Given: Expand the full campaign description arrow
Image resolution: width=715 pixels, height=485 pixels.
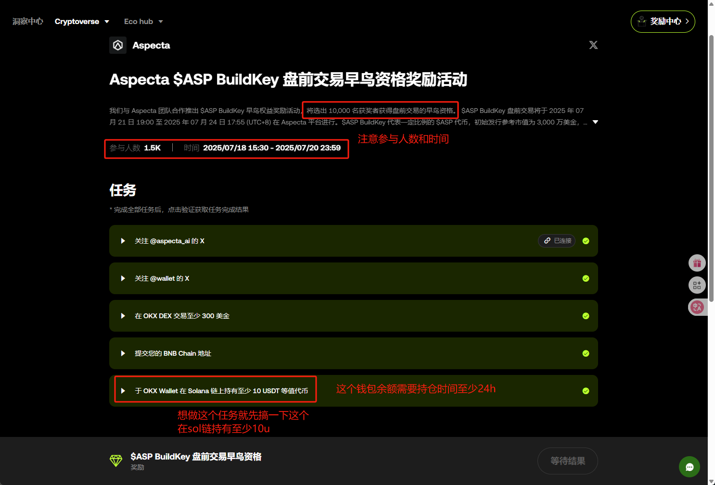Looking at the screenshot, I should point(595,122).
